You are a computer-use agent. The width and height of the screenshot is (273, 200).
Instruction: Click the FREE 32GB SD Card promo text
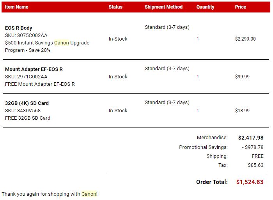(x=28, y=118)
